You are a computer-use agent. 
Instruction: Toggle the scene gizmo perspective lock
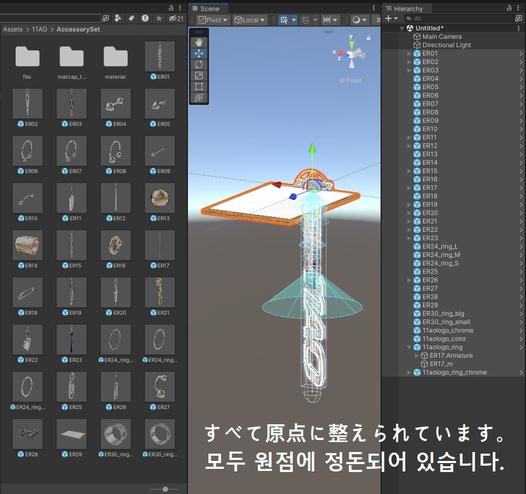point(369,38)
